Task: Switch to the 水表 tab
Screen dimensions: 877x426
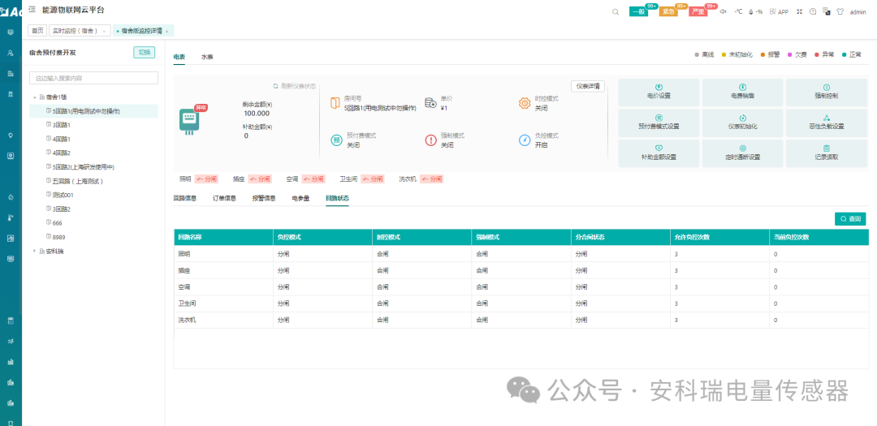Action: coord(207,57)
